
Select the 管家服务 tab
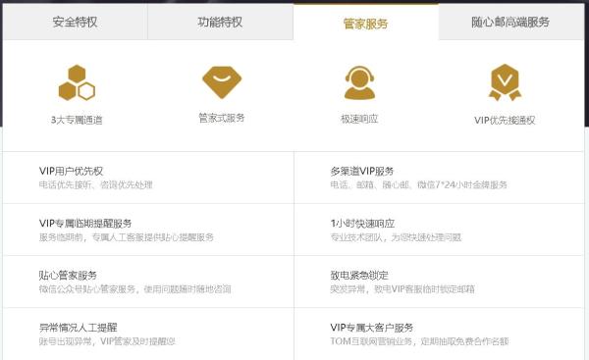[x=366, y=23]
